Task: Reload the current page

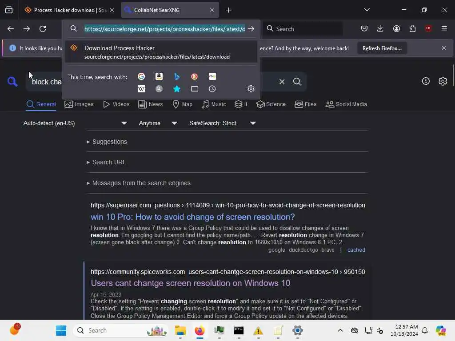Action: coord(43,29)
